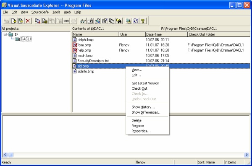The width and height of the screenshot is (252, 166).
Task: Click the Share chain-link toolbar icon
Action: [66, 21]
